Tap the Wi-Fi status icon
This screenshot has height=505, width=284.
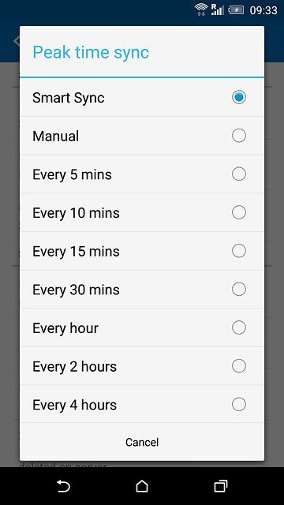coord(201,9)
